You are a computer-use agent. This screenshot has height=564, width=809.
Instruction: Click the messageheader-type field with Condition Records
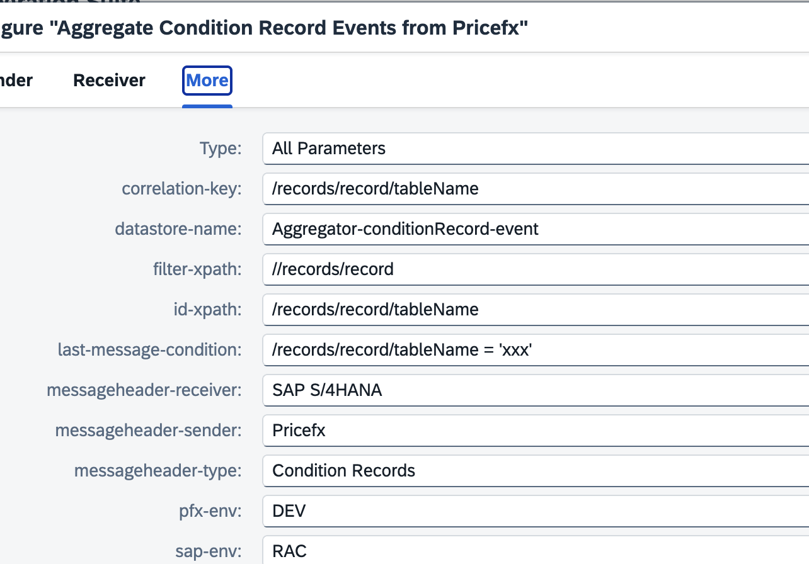click(536, 471)
